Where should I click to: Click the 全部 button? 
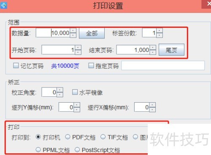[x=92, y=33]
